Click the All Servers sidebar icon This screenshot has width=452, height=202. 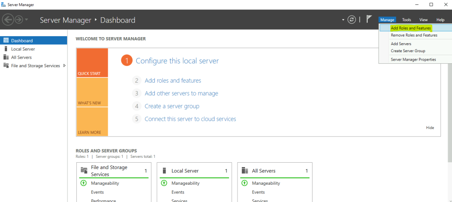pos(6,57)
